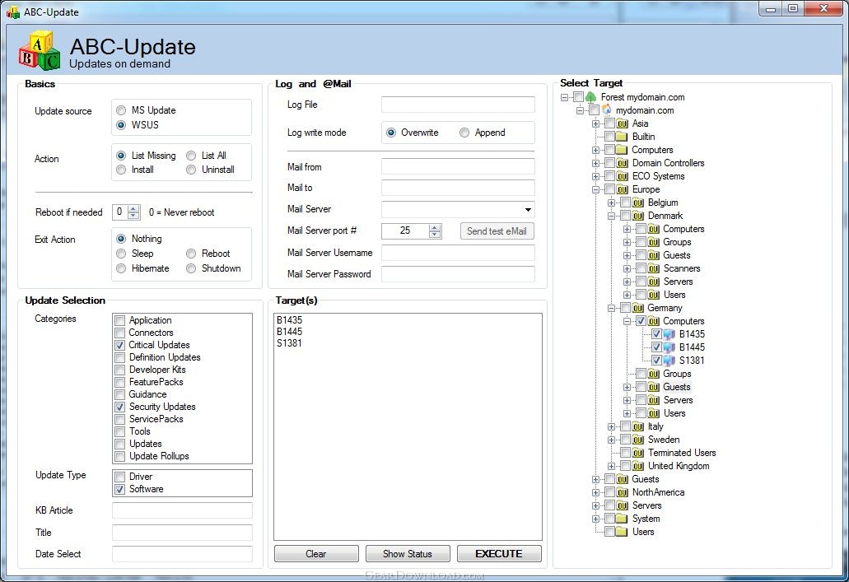Expand the NorthAmerica tree node
849x582 pixels.
click(x=595, y=492)
